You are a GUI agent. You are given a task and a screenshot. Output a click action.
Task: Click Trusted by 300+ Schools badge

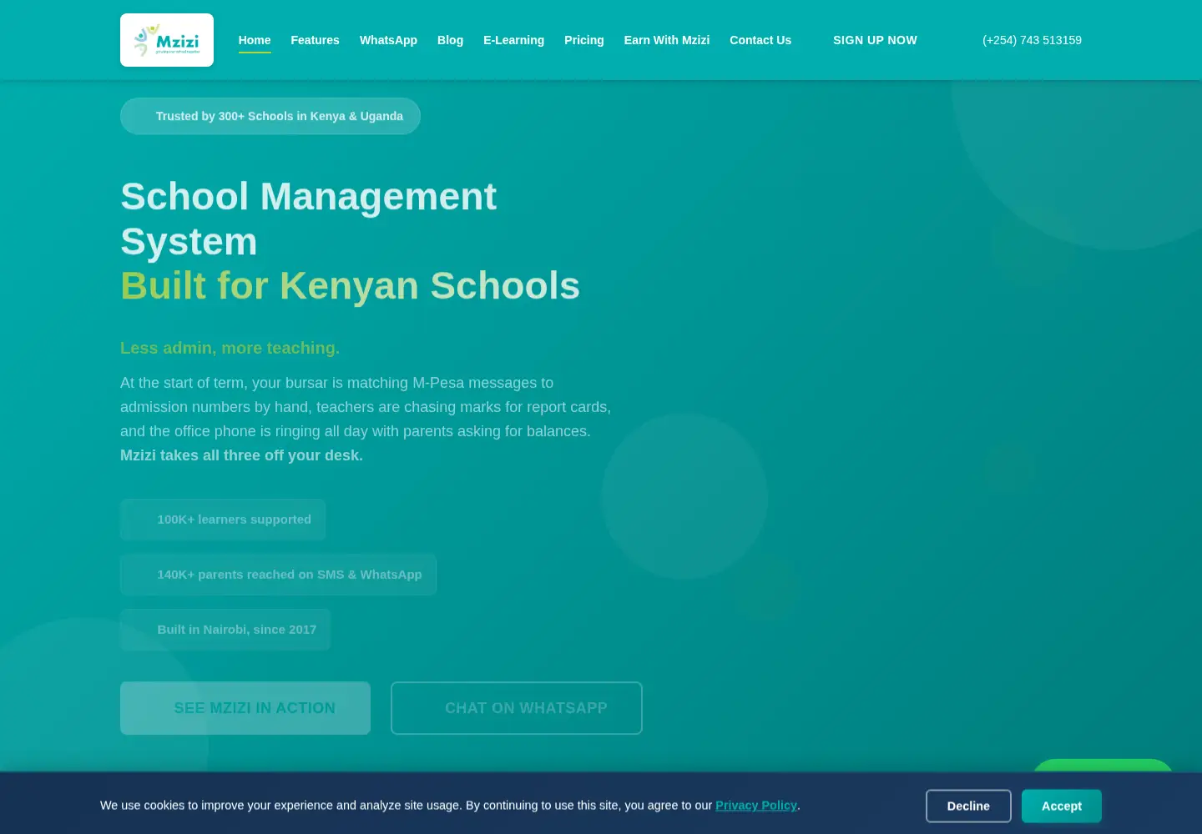point(270,116)
